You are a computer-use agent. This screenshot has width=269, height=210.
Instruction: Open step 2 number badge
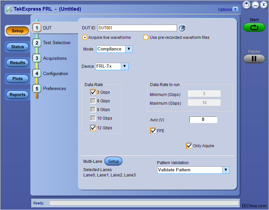click(37, 43)
